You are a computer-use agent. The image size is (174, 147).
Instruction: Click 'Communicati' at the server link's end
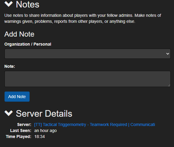coord(143,124)
